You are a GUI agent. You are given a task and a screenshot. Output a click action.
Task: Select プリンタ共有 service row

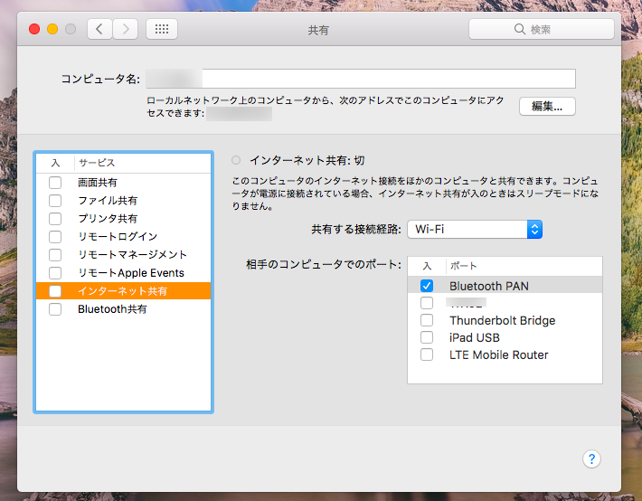(108, 219)
